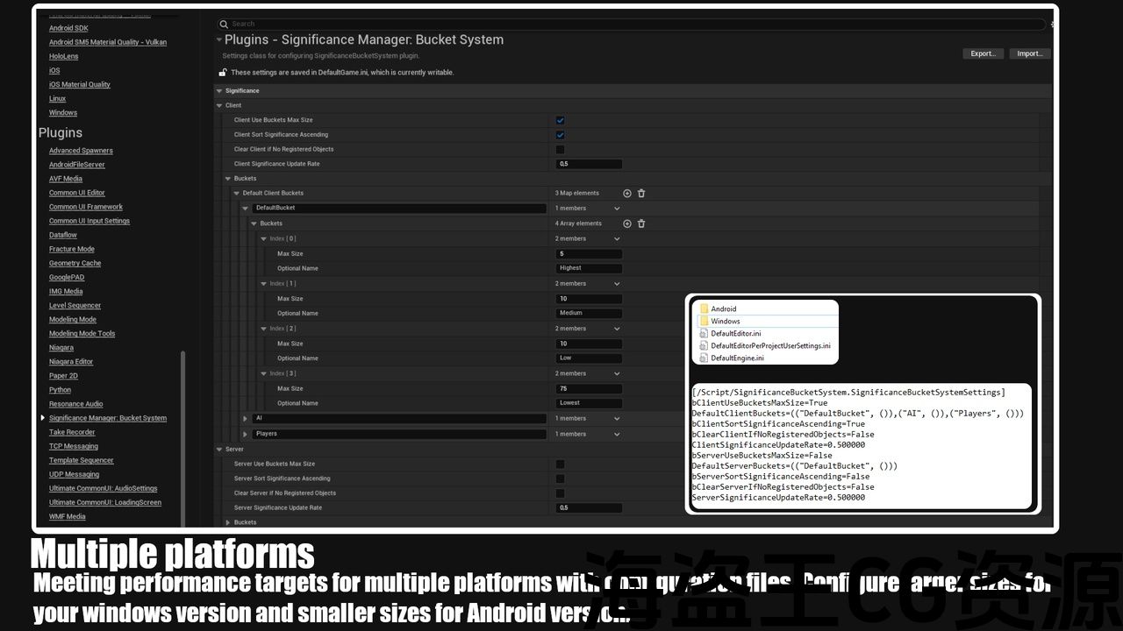This screenshot has height=631, width=1123.
Task: Click the search magnifier icon
Action: pos(225,25)
